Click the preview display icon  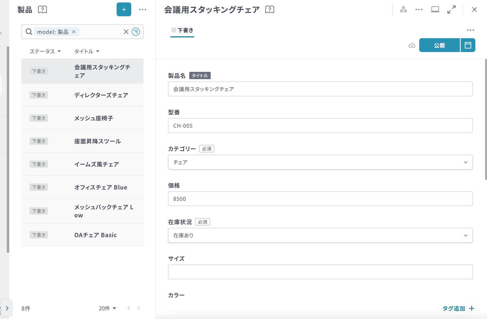pos(435,9)
